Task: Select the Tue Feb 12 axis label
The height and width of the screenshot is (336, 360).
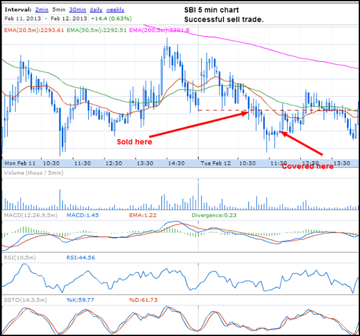Action: [216, 163]
